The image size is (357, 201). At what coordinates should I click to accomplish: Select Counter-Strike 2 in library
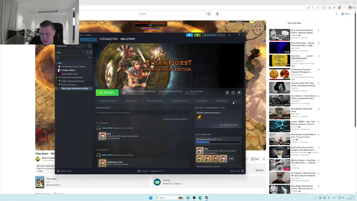(68, 70)
